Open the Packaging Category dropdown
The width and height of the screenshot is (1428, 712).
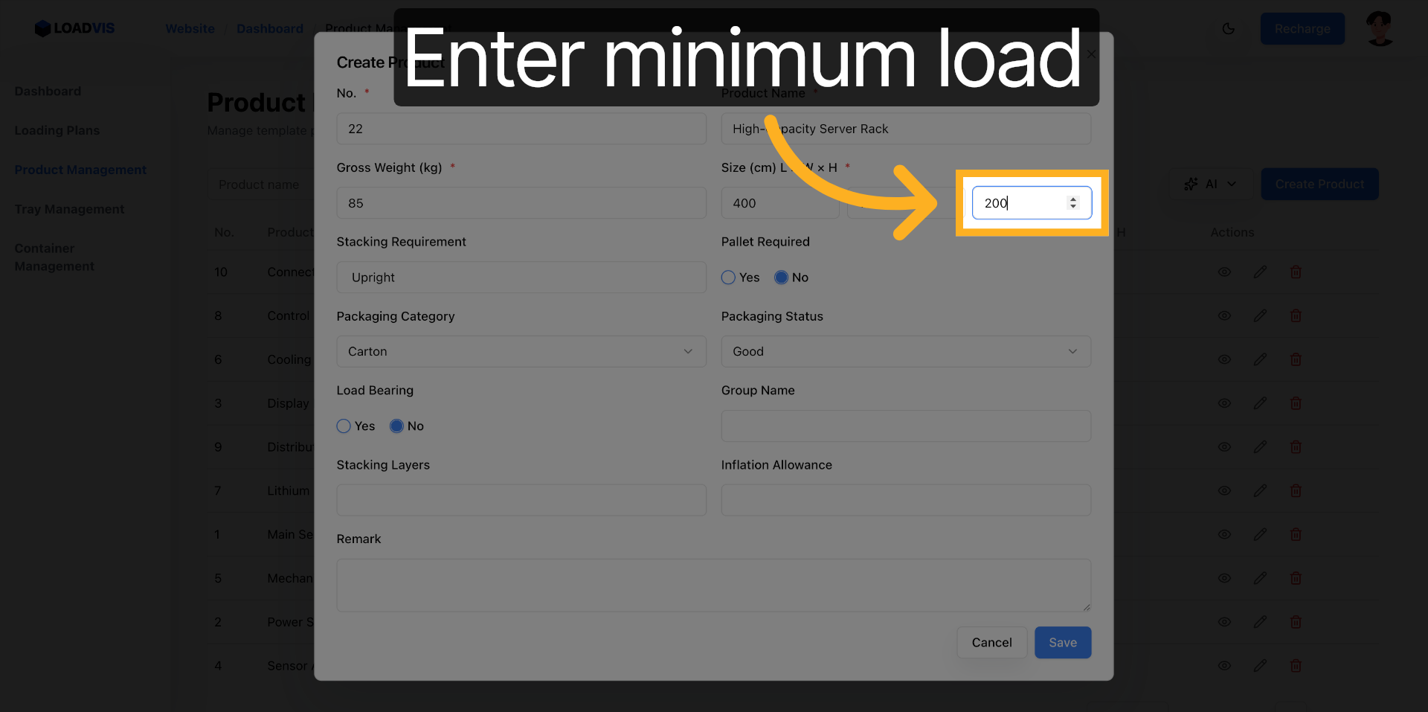point(521,351)
